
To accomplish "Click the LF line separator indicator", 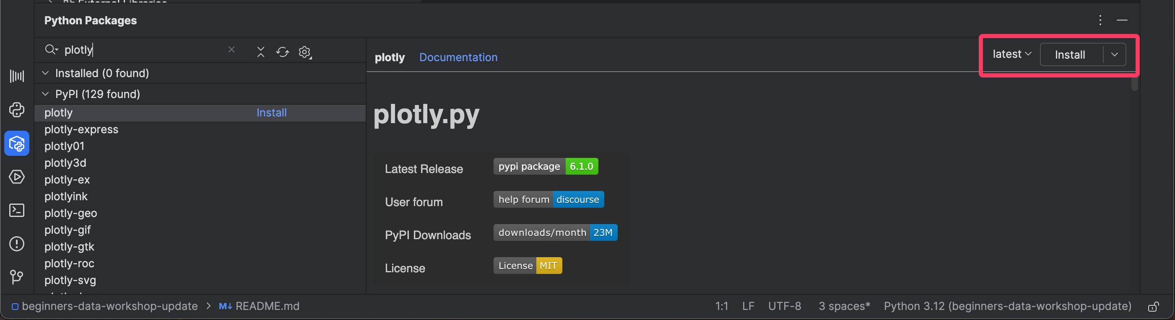I will (748, 306).
